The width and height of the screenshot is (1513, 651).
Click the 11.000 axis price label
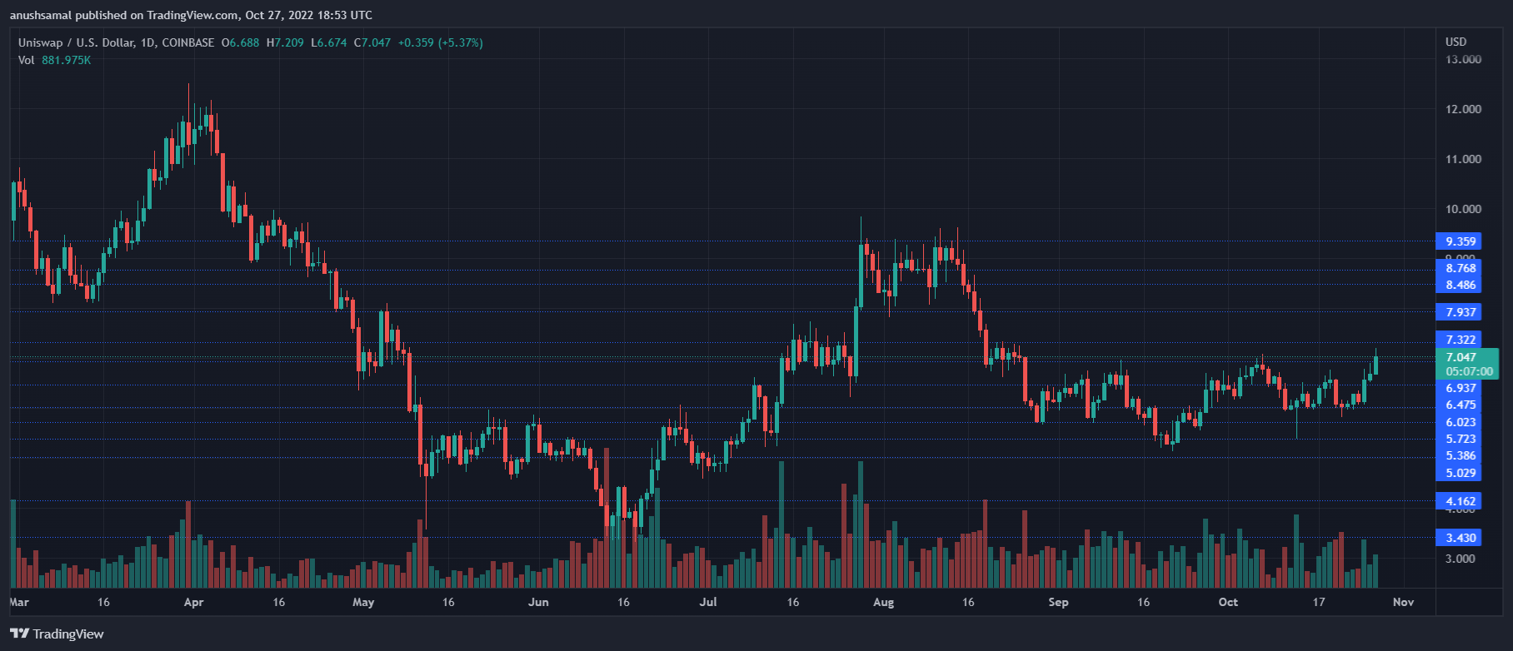tap(1463, 159)
